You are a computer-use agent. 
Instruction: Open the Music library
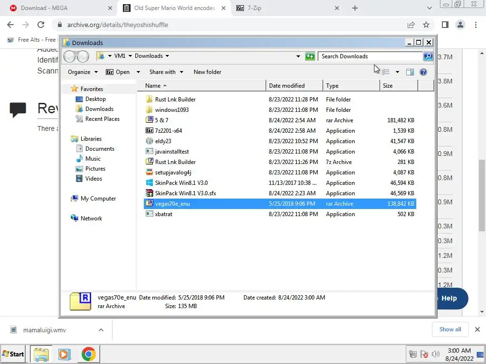click(x=93, y=158)
